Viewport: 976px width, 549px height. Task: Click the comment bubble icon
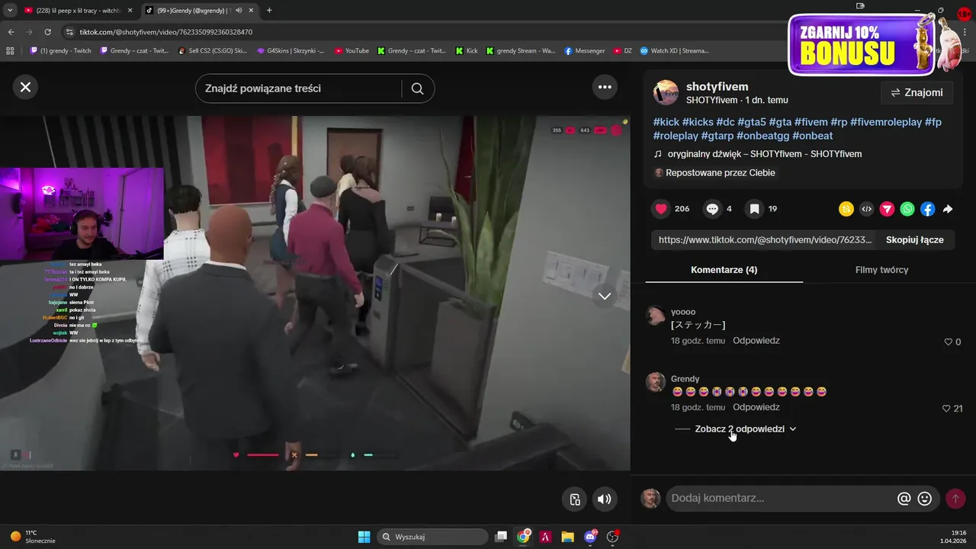tap(712, 209)
